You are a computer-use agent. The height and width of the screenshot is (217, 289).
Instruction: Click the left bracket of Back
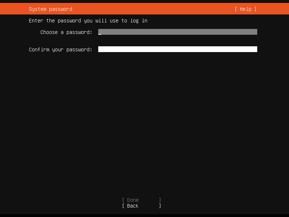point(123,206)
